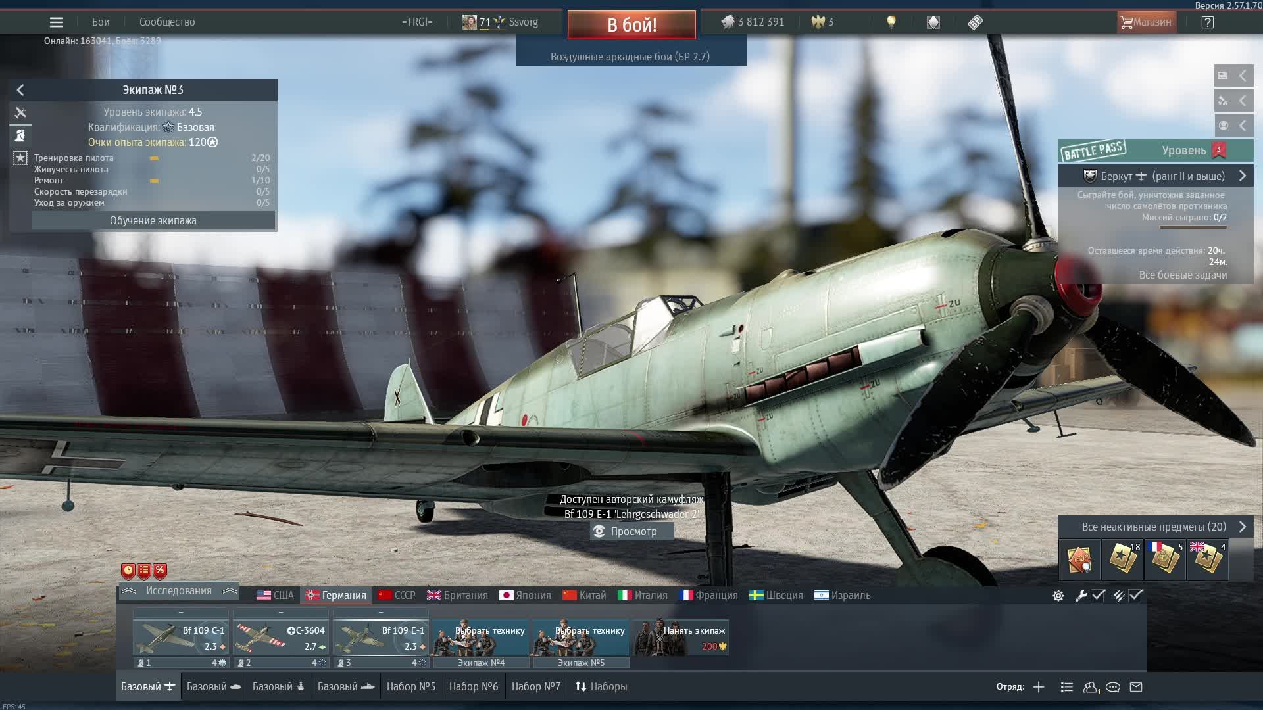This screenshot has height=710, width=1263.
Task: Click the В бой! button
Action: click(631, 25)
